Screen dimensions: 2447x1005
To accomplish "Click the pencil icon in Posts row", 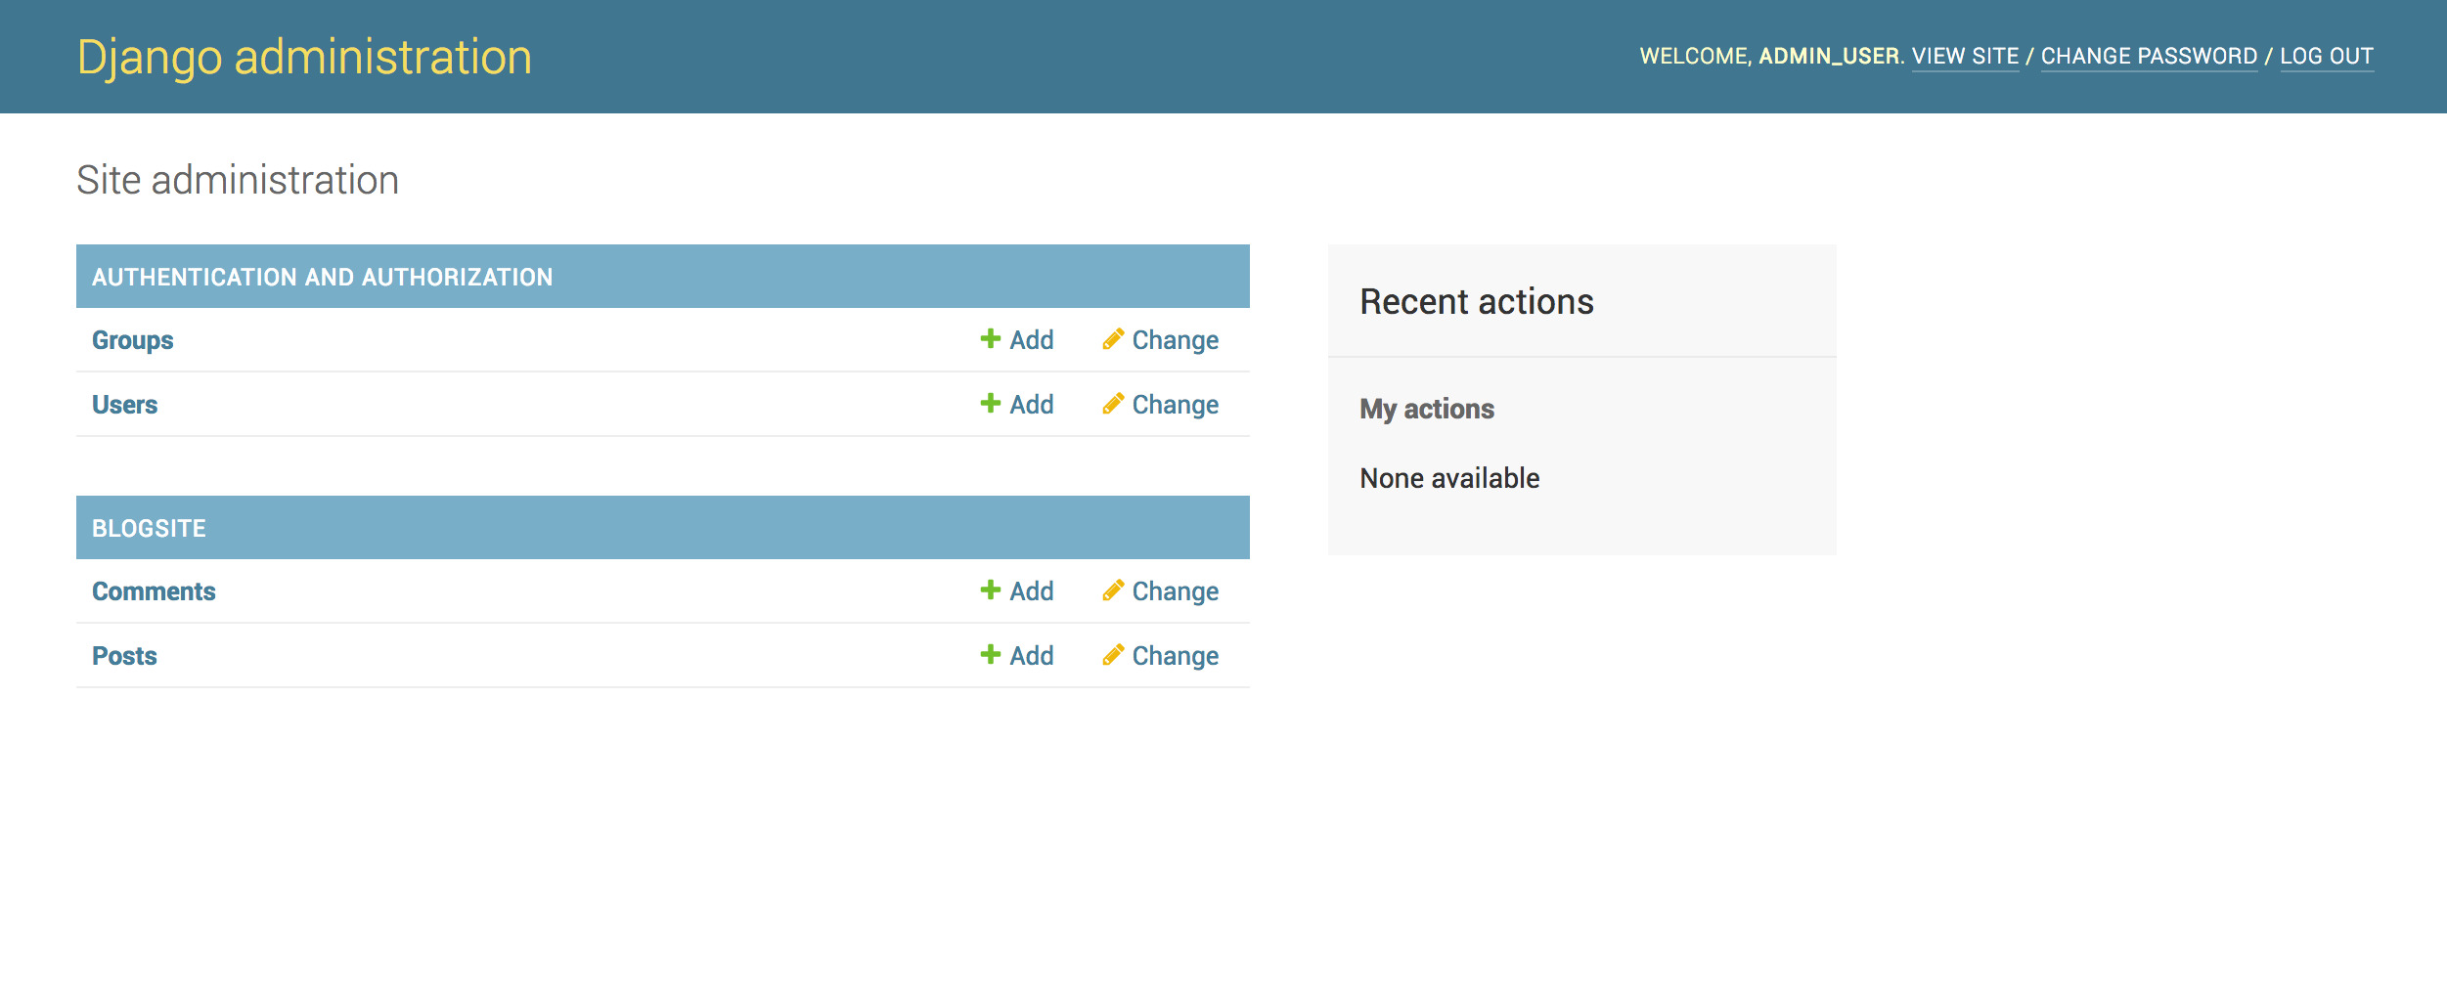I will [1112, 655].
